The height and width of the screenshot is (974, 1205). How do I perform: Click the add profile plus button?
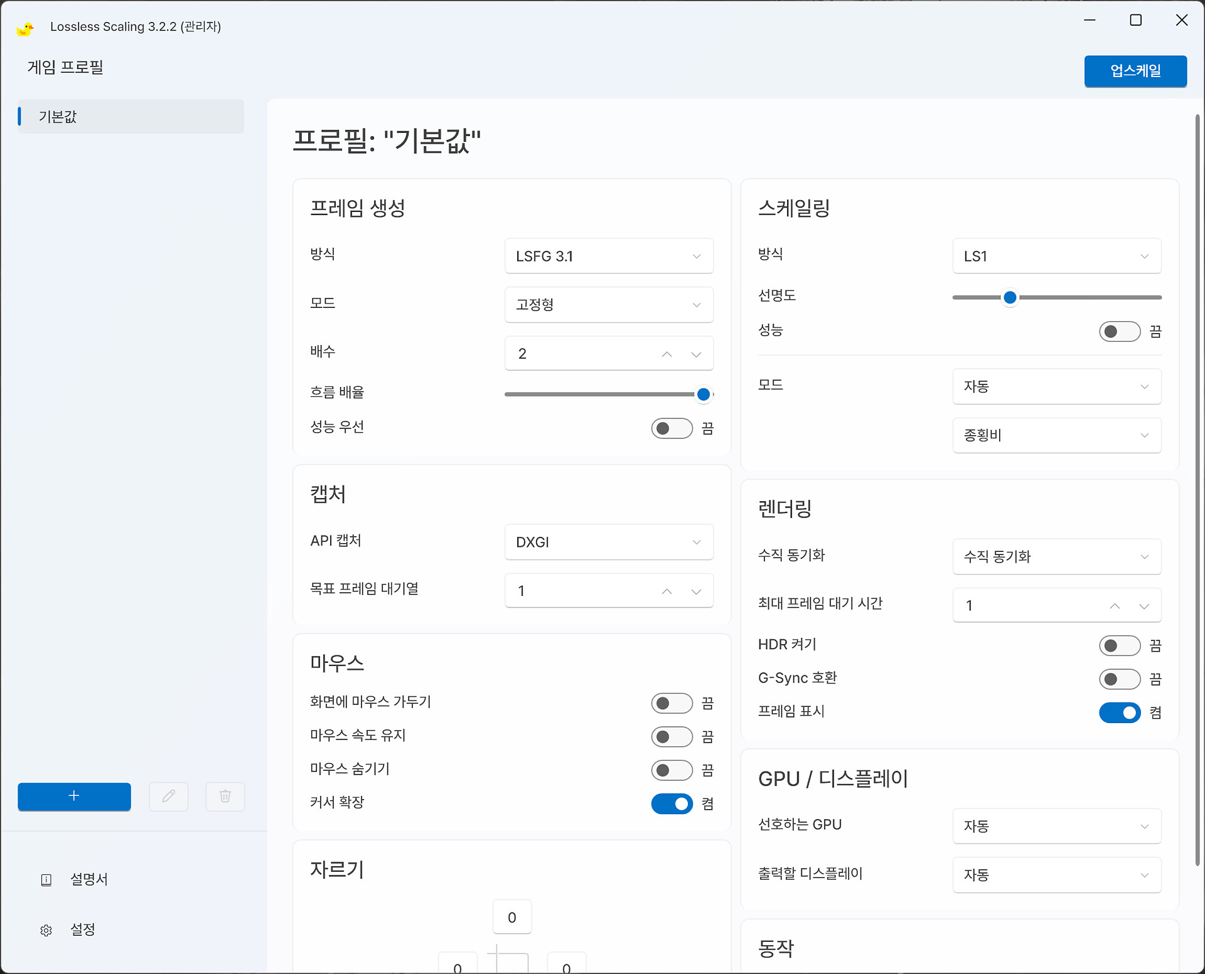[74, 797]
